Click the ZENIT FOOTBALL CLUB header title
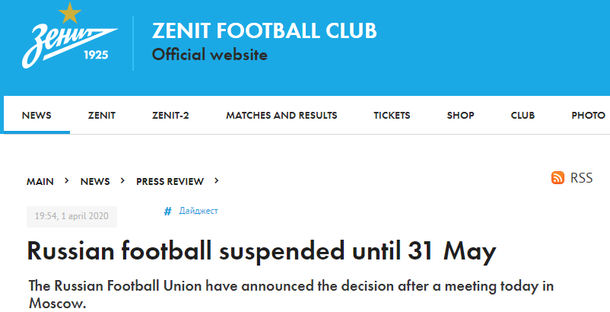The image size is (610, 312). (x=265, y=30)
